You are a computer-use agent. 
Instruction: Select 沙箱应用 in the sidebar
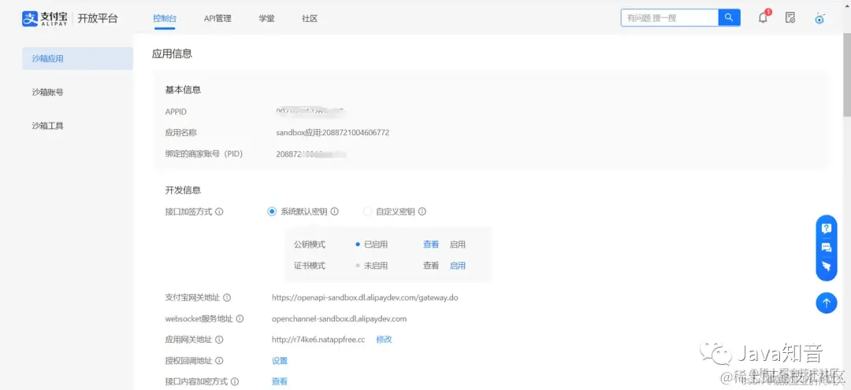(x=77, y=58)
